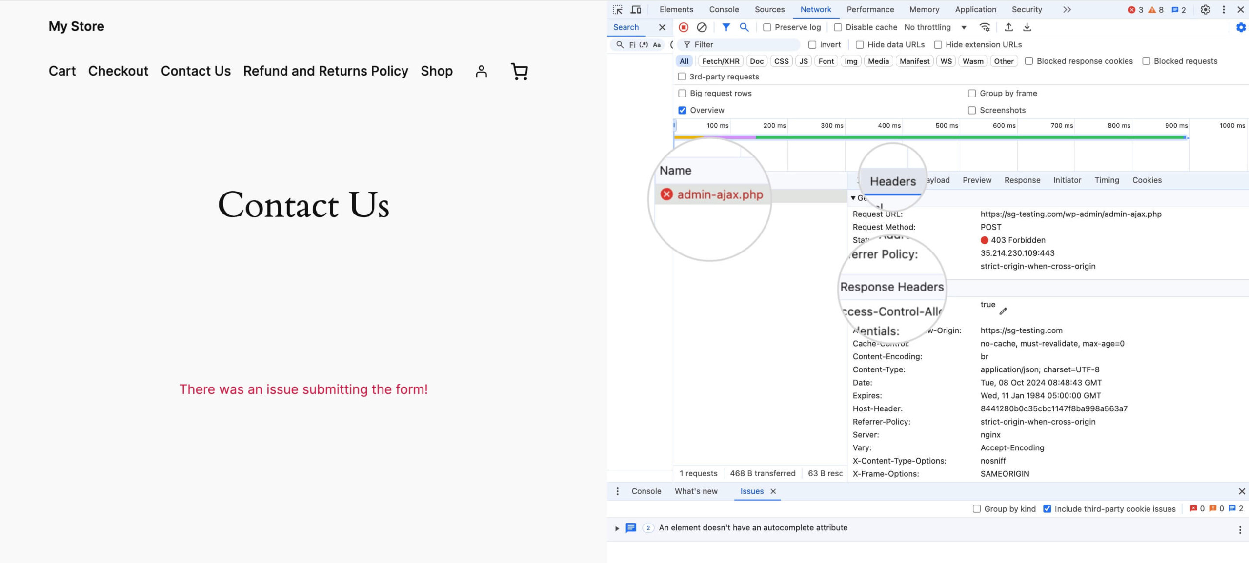The image size is (1249, 563).
Task: Click the My Store site title
Action: (x=76, y=26)
